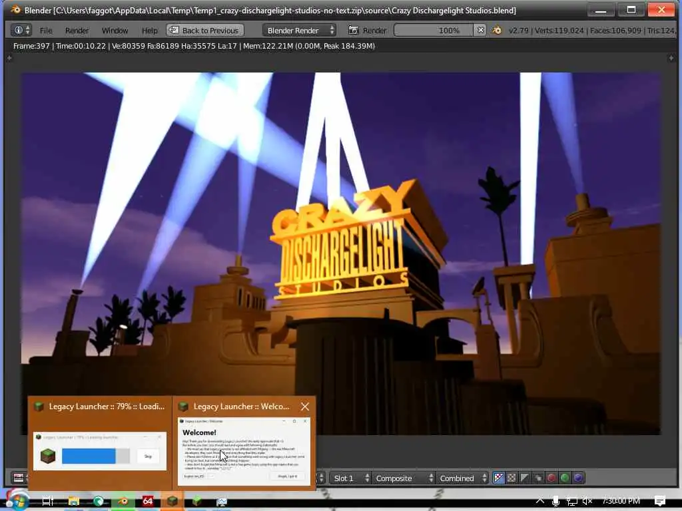Click the Render camera button in header
Image resolution: width=682 pixels, height=511 pixels.
coord(367,31)
